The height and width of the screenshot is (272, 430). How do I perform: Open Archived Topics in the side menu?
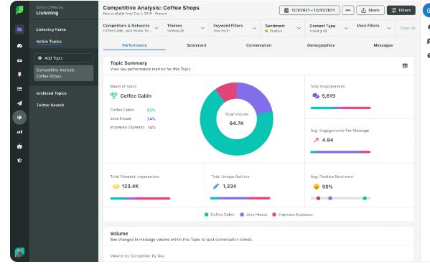(x=51, y=93)
